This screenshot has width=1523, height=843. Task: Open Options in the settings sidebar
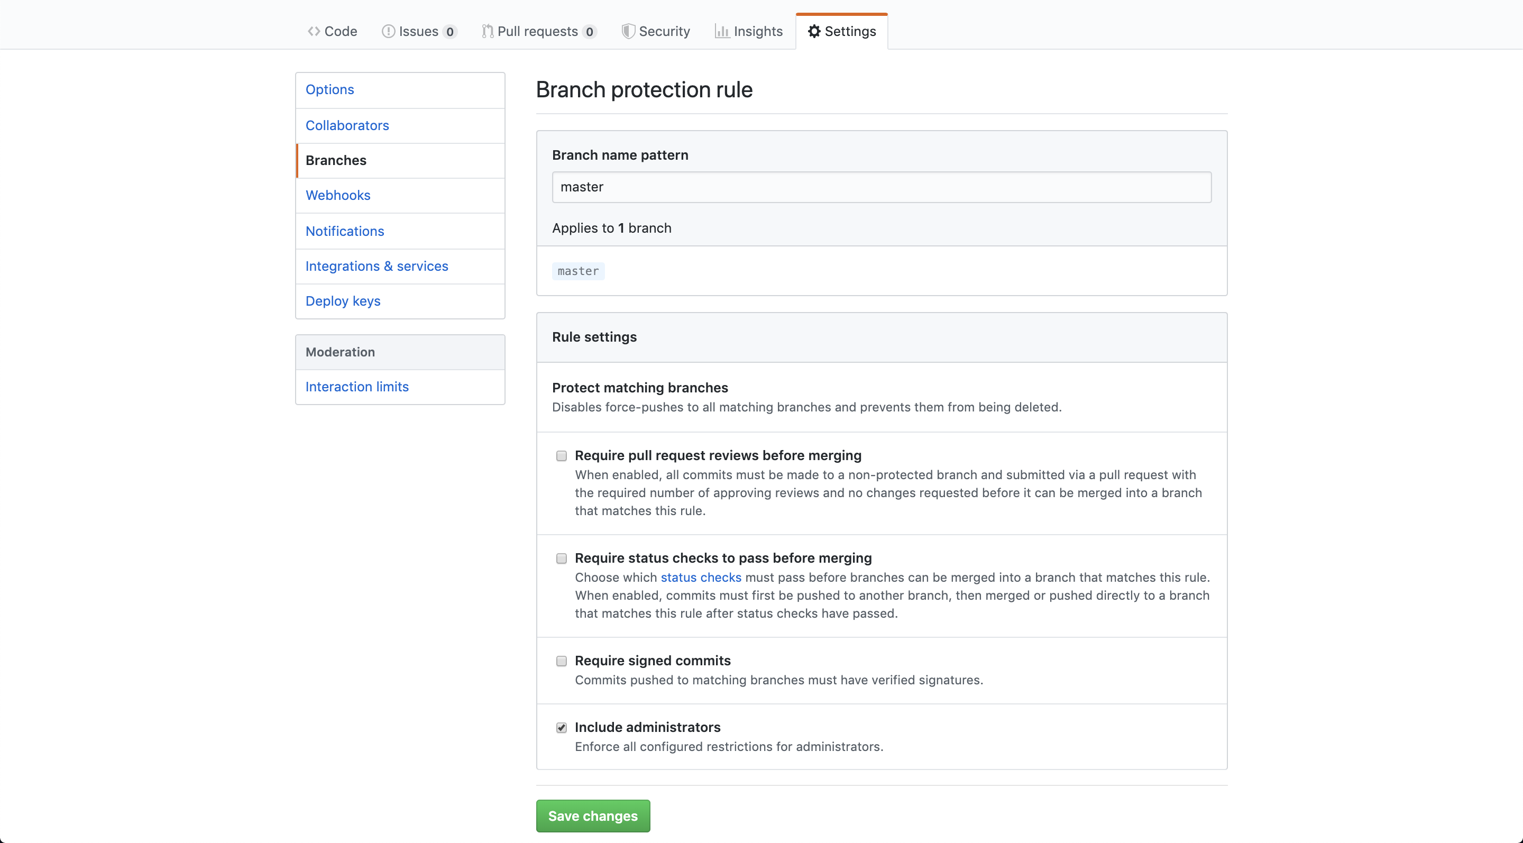[x=400, y=90]
